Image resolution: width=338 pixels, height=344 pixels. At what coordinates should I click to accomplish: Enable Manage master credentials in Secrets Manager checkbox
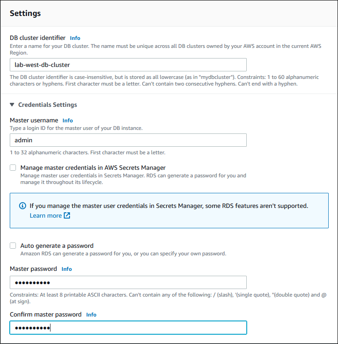[x=13, y=168]
